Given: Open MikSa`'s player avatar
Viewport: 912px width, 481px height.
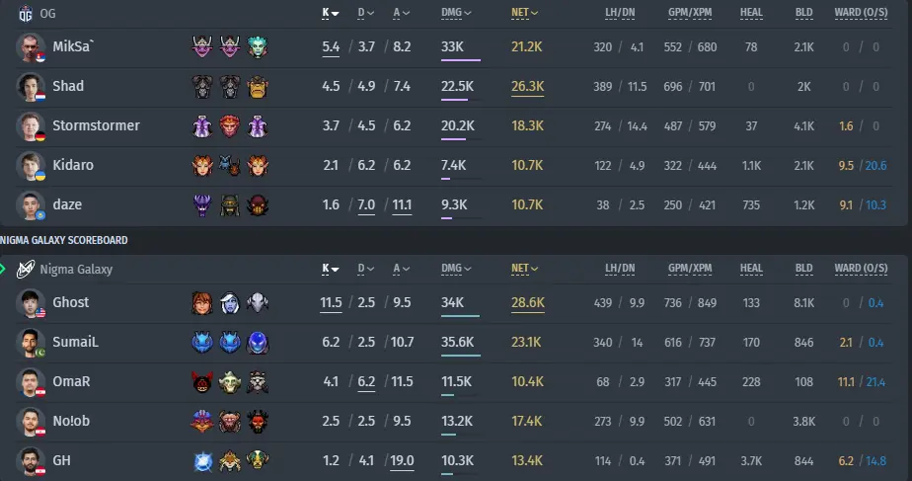Looking at the screenshot, I should (x=31, y=47).
